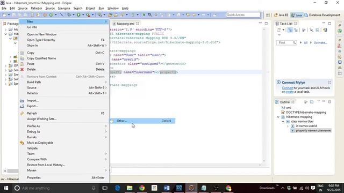The width and height of the screenshot is (344, 193).
Task: Click the Open Perspective icon
Action: 268,15
